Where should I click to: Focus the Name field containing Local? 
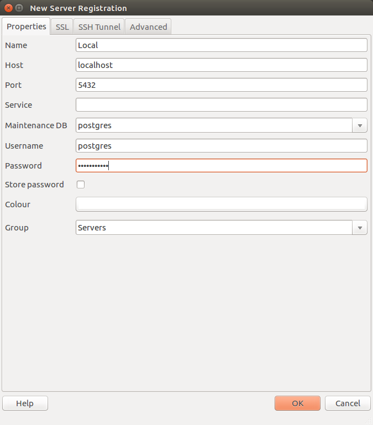tap(221, 45)
